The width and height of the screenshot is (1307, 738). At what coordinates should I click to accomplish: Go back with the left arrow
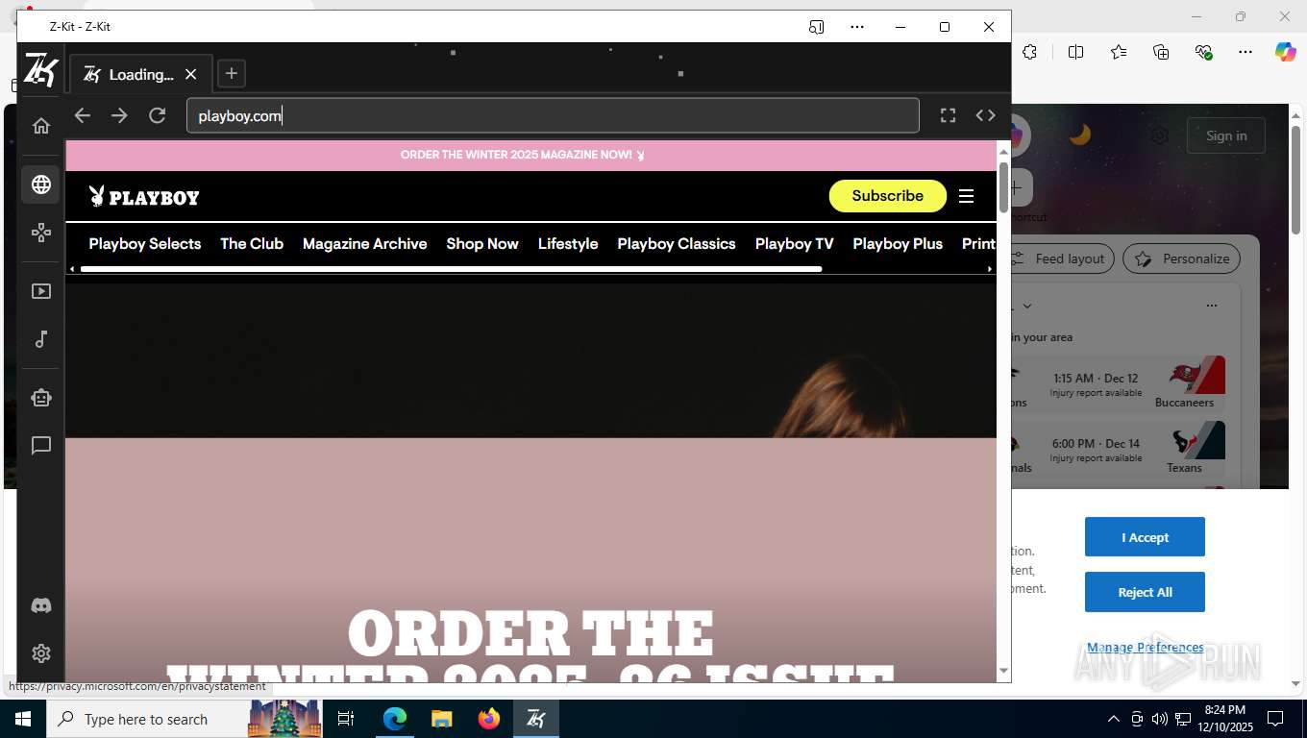pyautogui.click(x=83, y=115)
